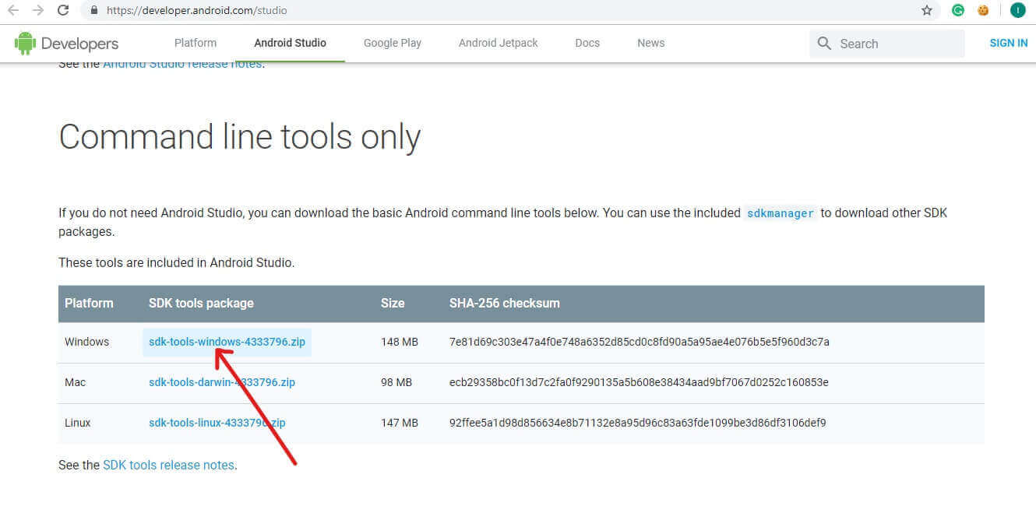This screenshot has width=1036, height=506.
Task: Switch to the Android Studio tab
Action: point(289,43)
